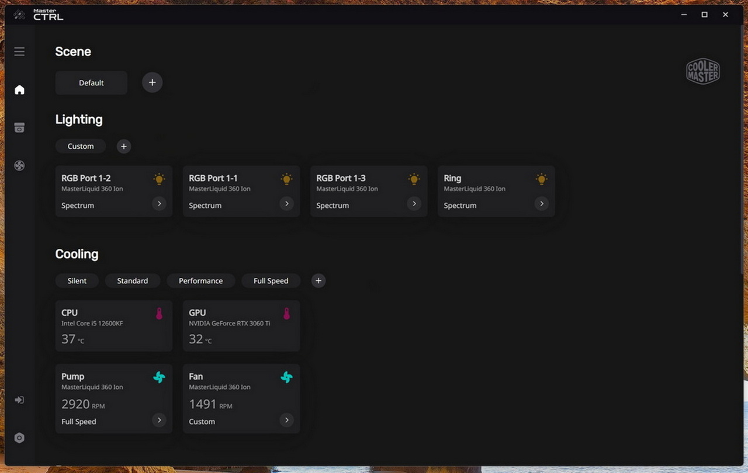Viewport: 748px width, 473px height.
Task: Select the Performance cooling profile
Action: pyautogui.click(x=201, y=281)
